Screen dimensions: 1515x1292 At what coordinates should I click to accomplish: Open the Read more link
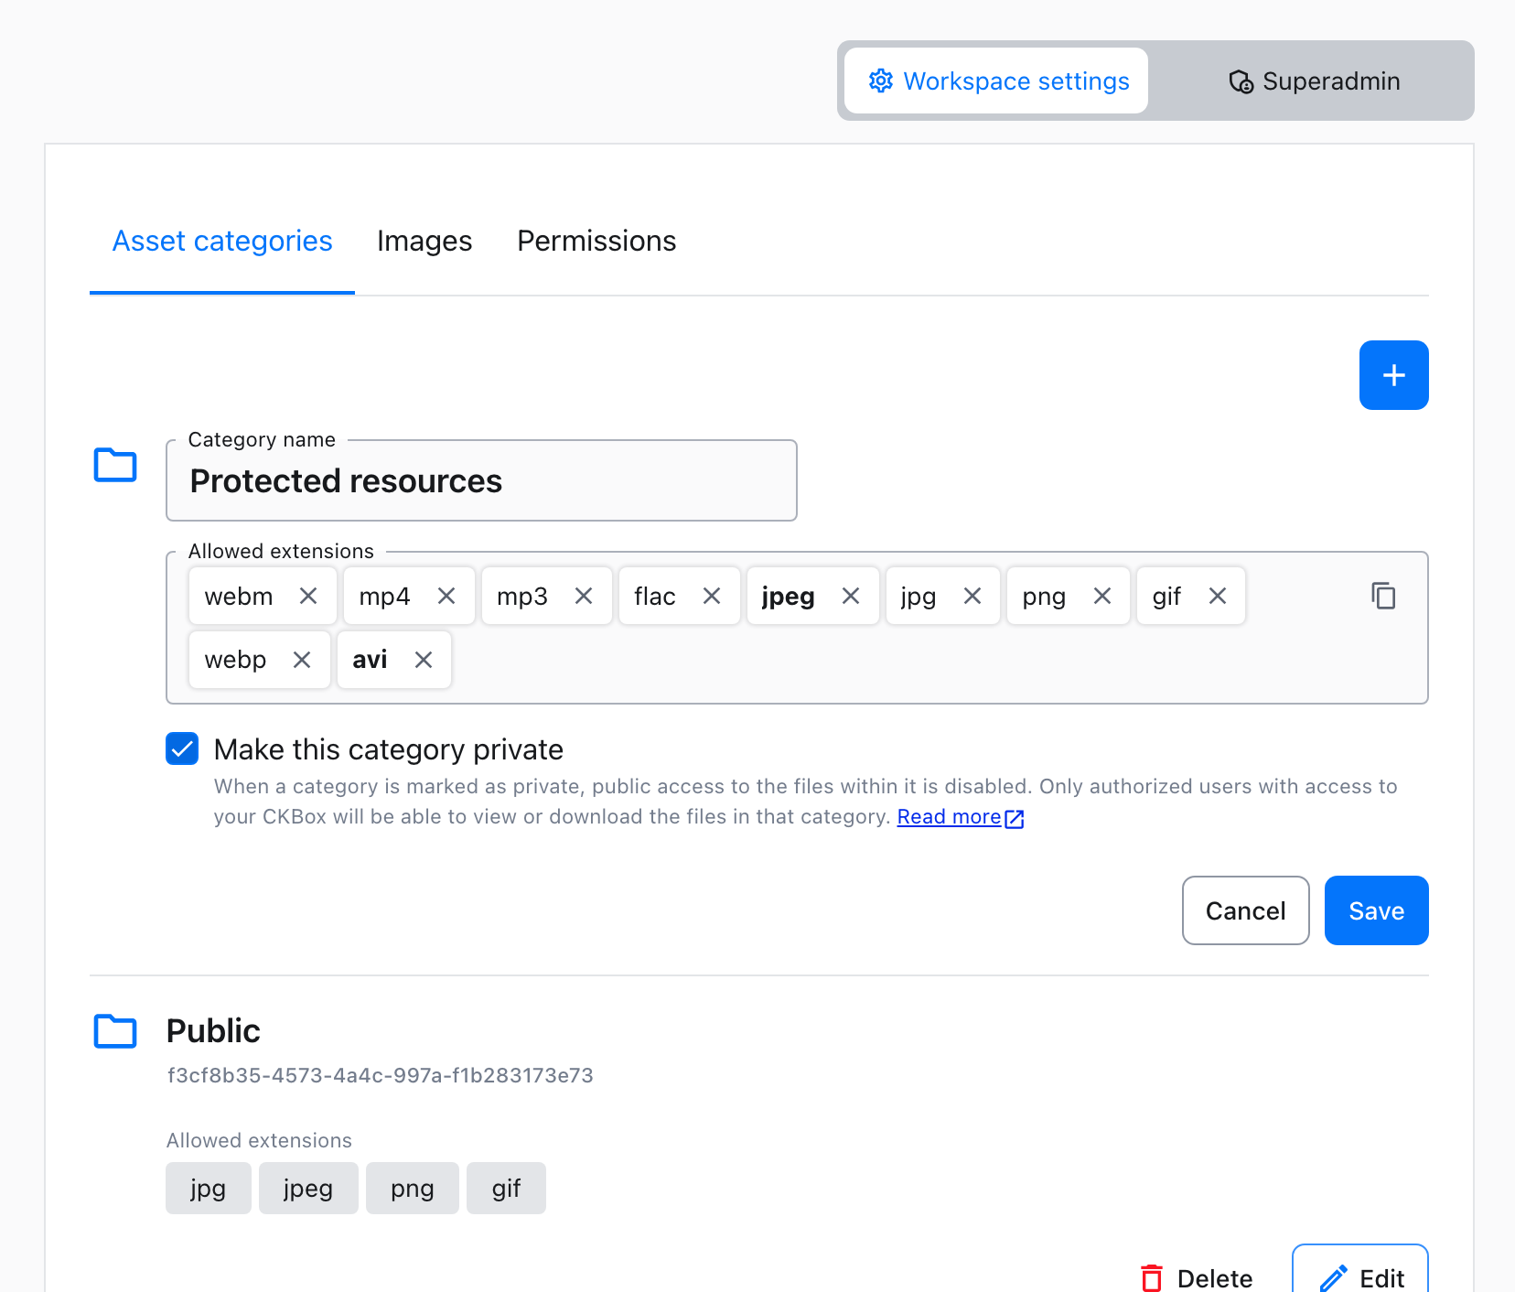[x=950, y=816]
